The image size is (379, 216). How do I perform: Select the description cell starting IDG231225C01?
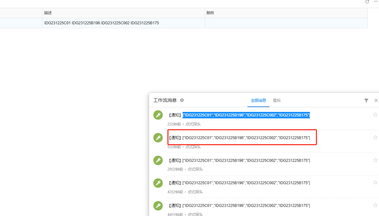[124, 23]
